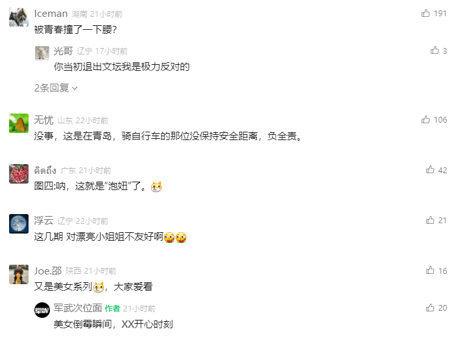Like 光哥's reply with 3 likes

click(435, 51)
